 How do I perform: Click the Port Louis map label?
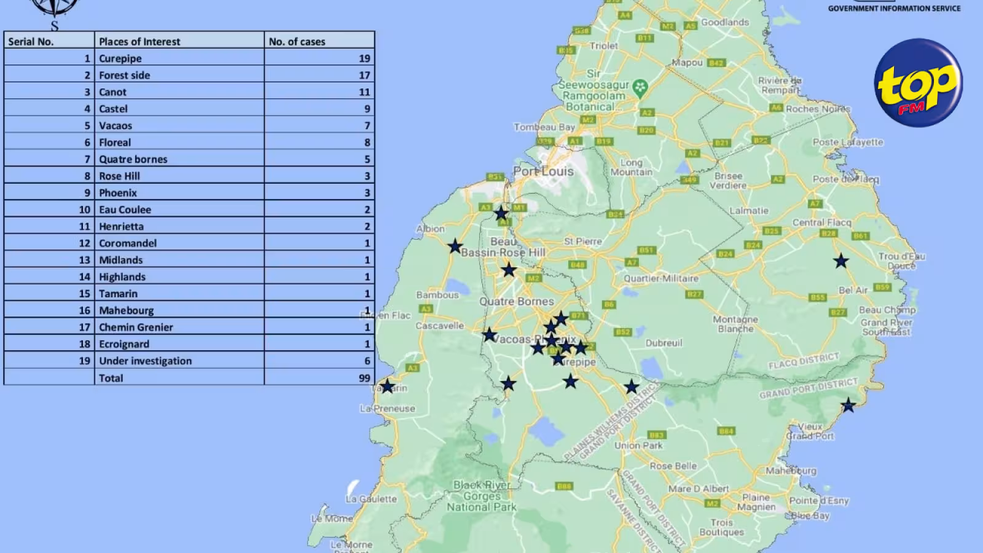coord(543,171)
